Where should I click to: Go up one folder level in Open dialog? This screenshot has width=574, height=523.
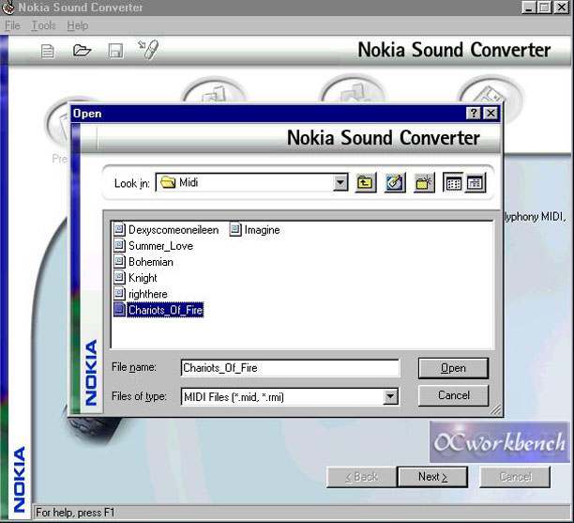coord(366,182)
